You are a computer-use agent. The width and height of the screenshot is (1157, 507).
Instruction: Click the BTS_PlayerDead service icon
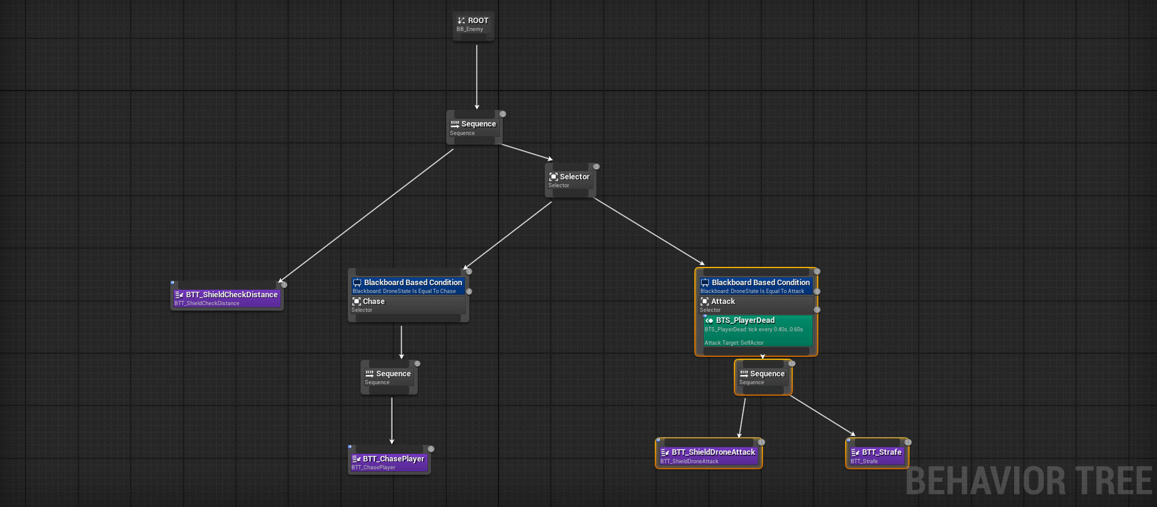[x=709, y=320]
